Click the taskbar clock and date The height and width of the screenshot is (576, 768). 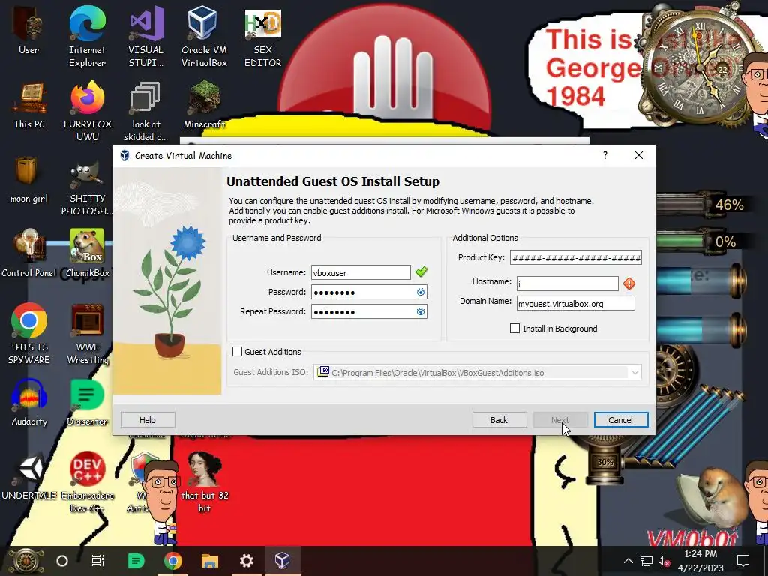(x=700, y=561)
